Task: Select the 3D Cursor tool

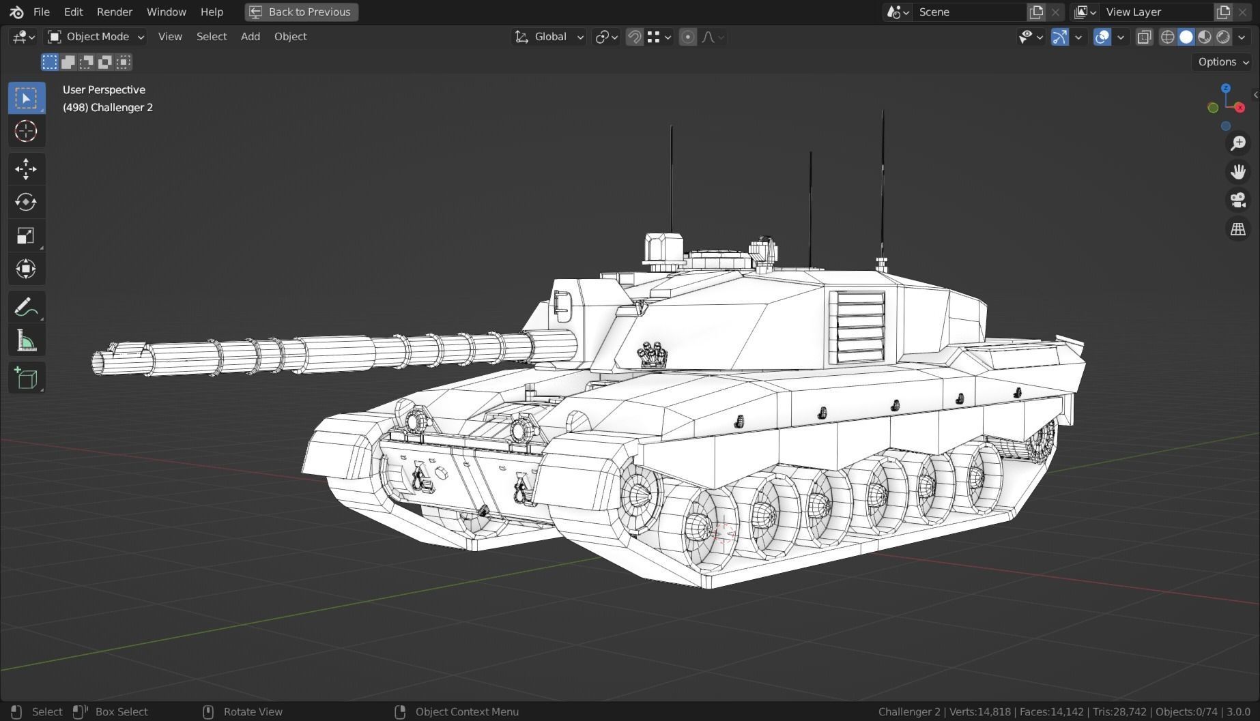Action: tap(26, 131)
